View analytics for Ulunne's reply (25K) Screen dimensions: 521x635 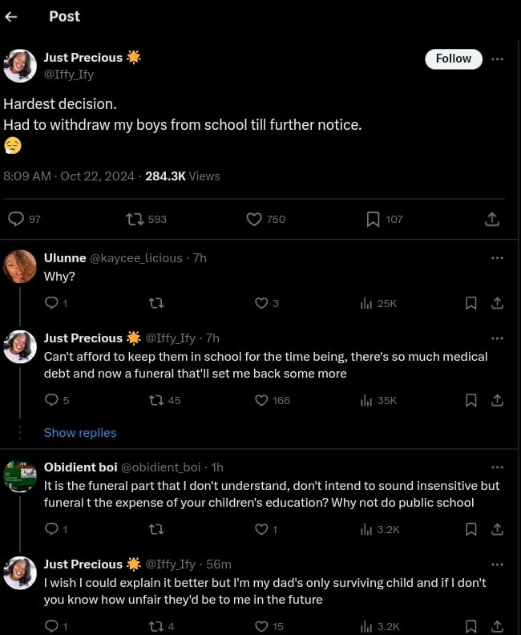366,303
